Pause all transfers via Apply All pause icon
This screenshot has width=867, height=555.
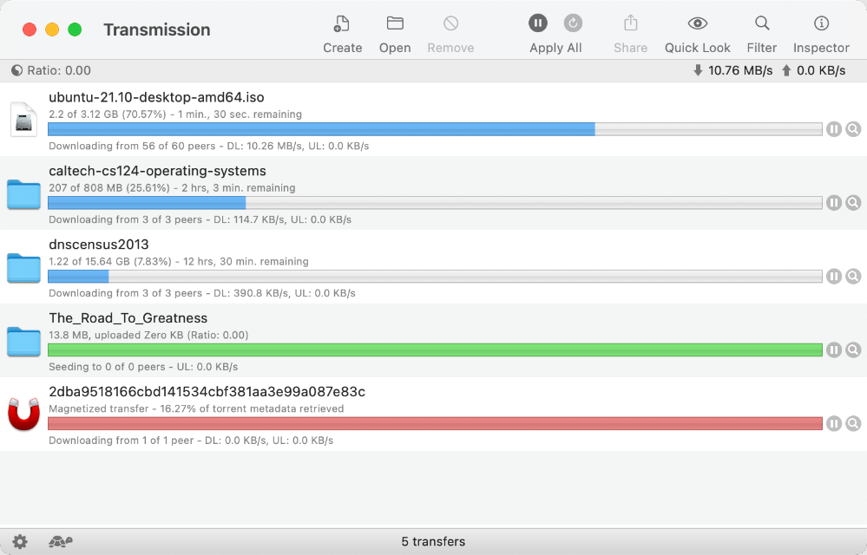click(537, 23)
